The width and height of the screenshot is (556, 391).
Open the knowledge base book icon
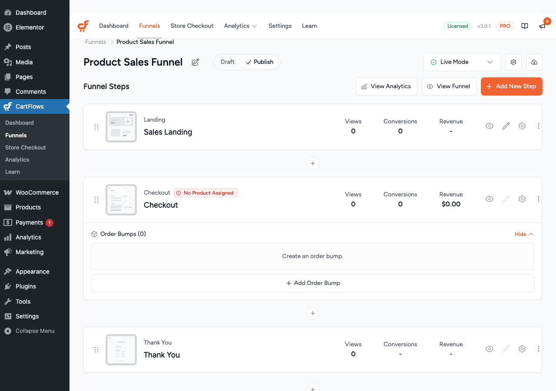tap(525, 26)
